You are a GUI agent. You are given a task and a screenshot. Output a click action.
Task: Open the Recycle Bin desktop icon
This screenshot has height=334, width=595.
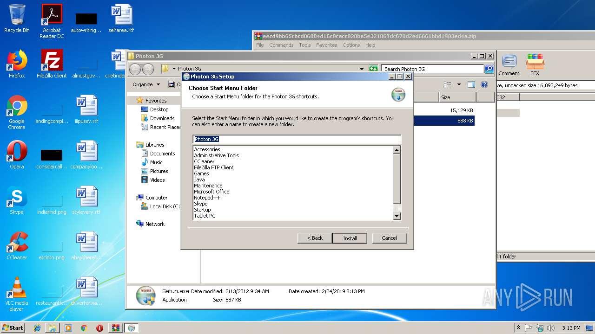(x=17, y=19)
